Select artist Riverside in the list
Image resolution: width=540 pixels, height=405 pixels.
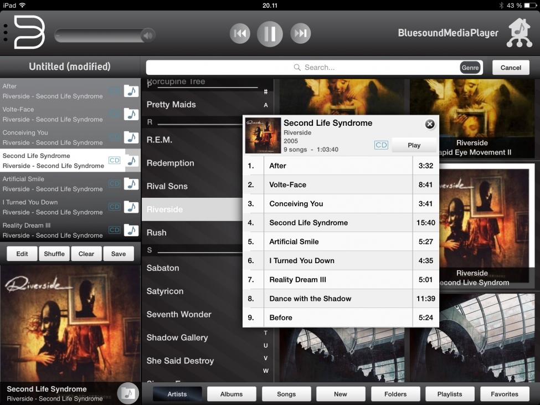click(192, 209)
